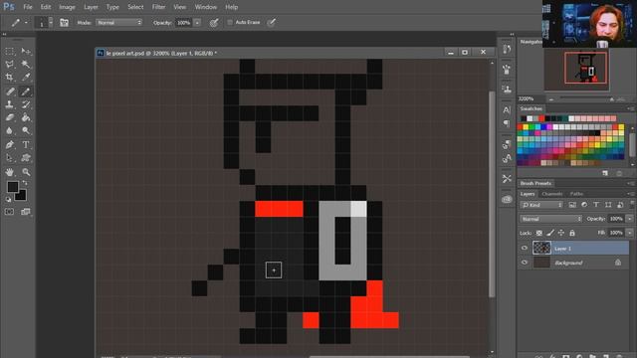Screen dimensions: 637x358
Task: Select the Hand tool
Action: (10, 172)
